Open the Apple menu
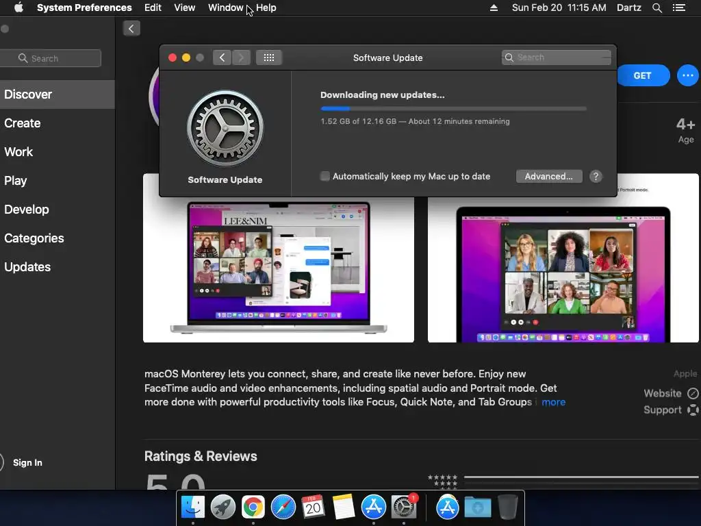The height and width of the screenshot is (526, 701). [x=18, y=8]
